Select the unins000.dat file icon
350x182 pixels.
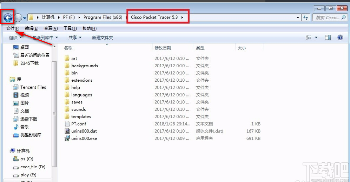[x=67, y=131]
